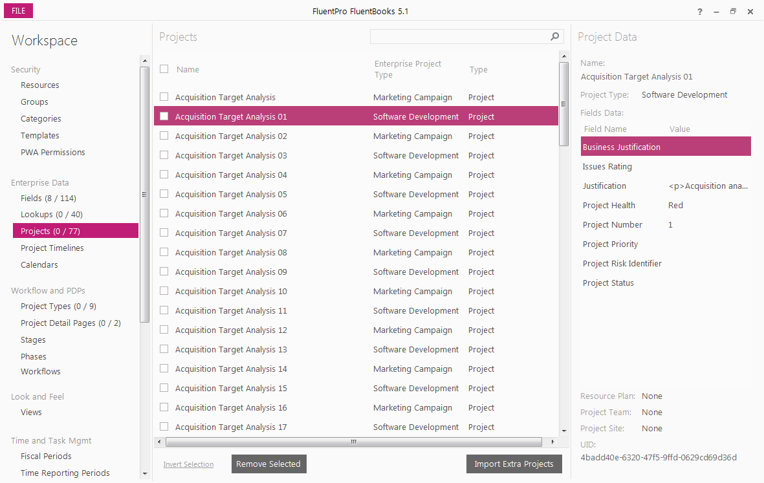
Task: Check the box for Acquisition Target Analysis 01
Action: pyautogui.click(x=164, y=116)
